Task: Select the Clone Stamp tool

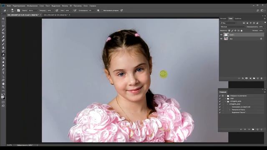Action: 3,47
